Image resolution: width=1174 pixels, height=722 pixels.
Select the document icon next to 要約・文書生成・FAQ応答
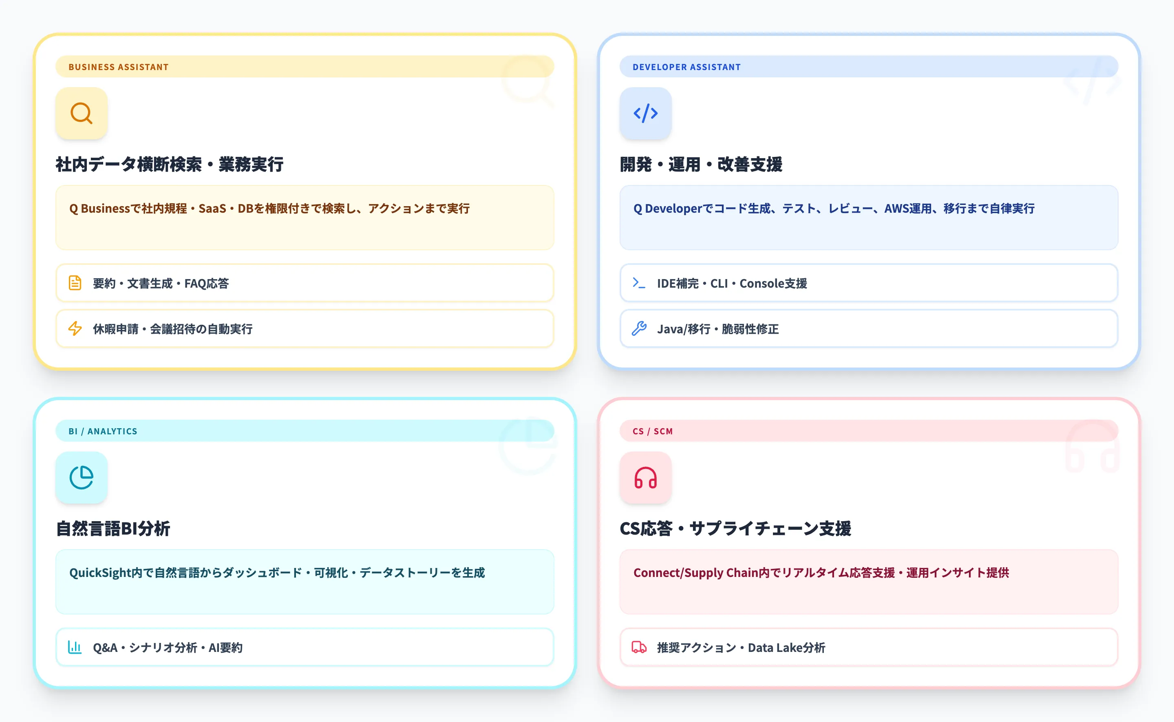[75, 283]
